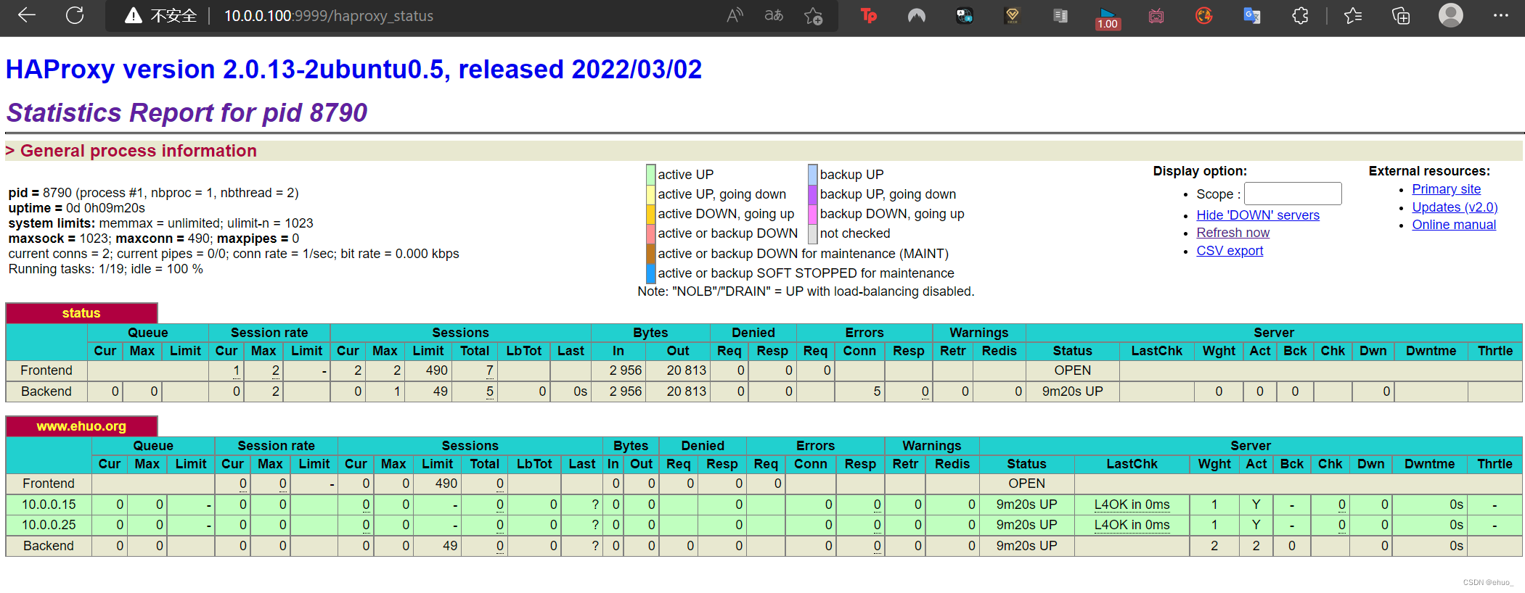Click the SOFT STOPPED blue legend swatch

click(x=651, y=273)
